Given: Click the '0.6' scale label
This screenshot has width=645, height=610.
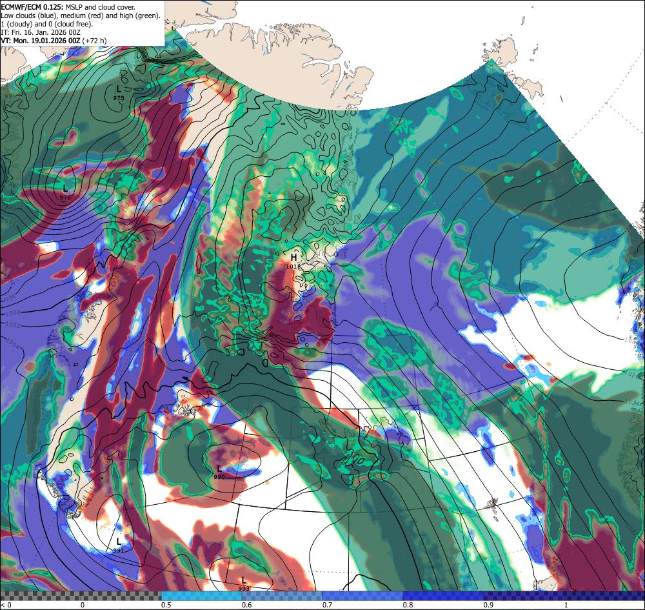Looking at the screenshot, I should click(247, 605).
